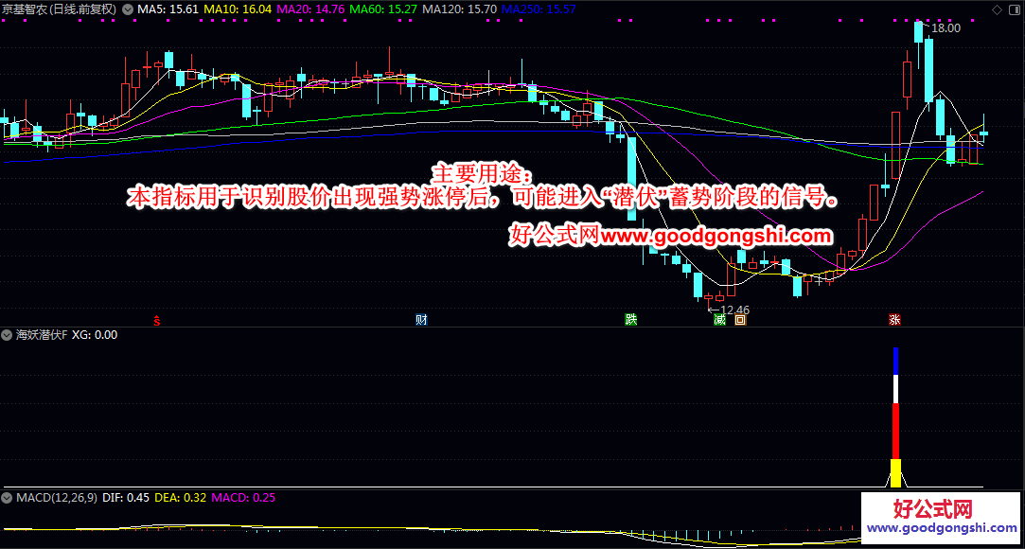Click the DIF: 0.45 value
The width and height of the screenshot is (1025, 549).
tap(126, 498)
